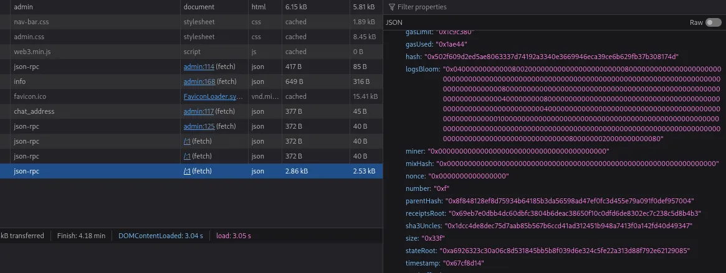Click the timestamp value 0x67cf8d14
The height and width of the screenshot is (273, 726).
click(464, 263)
